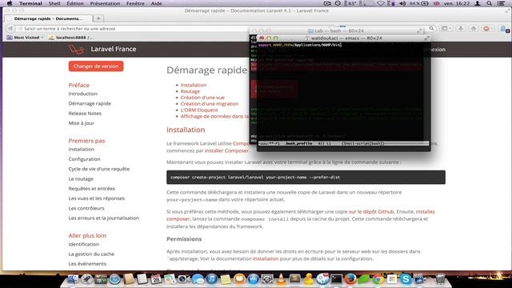This screenshot has height=288, width=512.
Task: Open Notification Center list icon
Action: (x=502, y=3)
